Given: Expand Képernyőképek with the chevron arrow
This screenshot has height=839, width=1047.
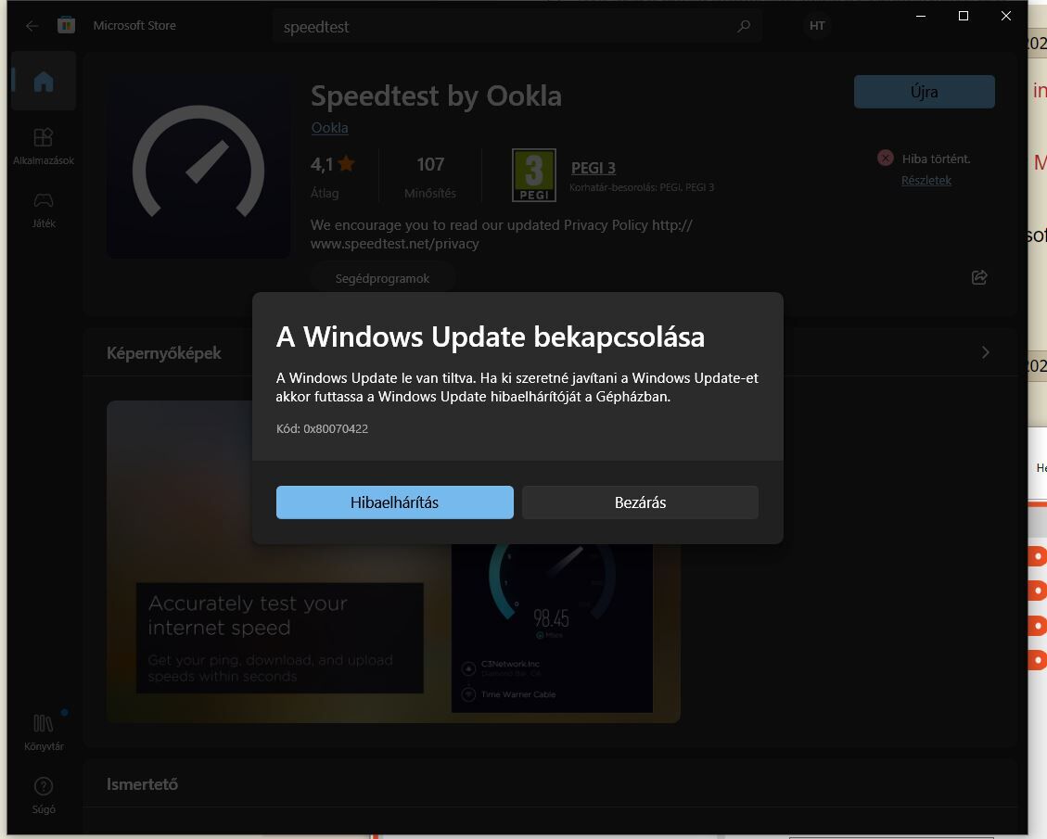Looking at the screenshot, I should click(986, 351).
